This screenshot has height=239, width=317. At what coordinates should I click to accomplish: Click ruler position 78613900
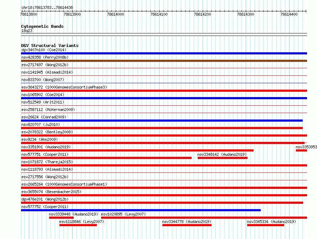pyautogui.click(x=72, y=14)
